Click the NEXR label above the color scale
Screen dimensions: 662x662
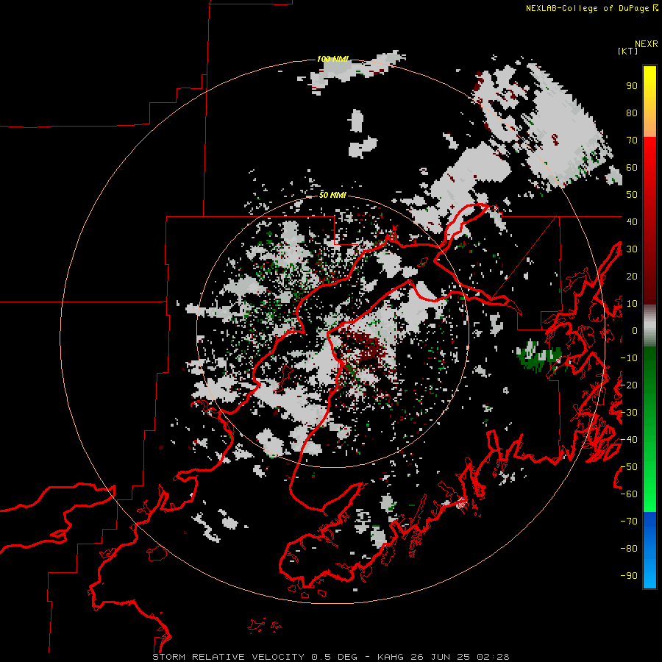[x=647, y=44]
